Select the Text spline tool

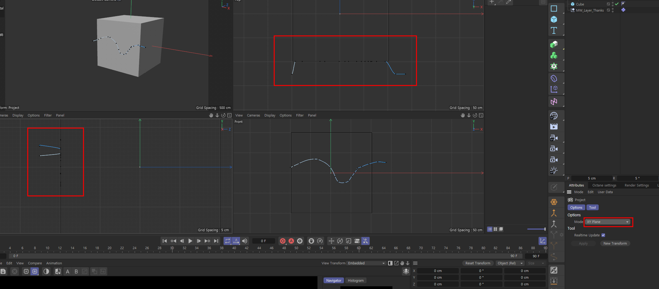point(554,30)
